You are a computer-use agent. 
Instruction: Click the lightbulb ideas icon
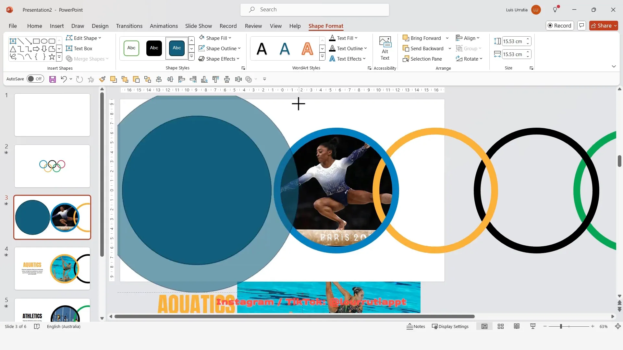click(x=555, y=10)
